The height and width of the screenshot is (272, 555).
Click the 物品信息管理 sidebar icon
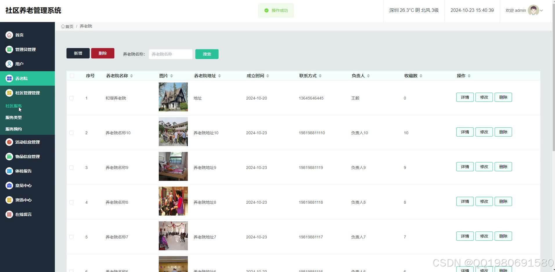(9, 157)
